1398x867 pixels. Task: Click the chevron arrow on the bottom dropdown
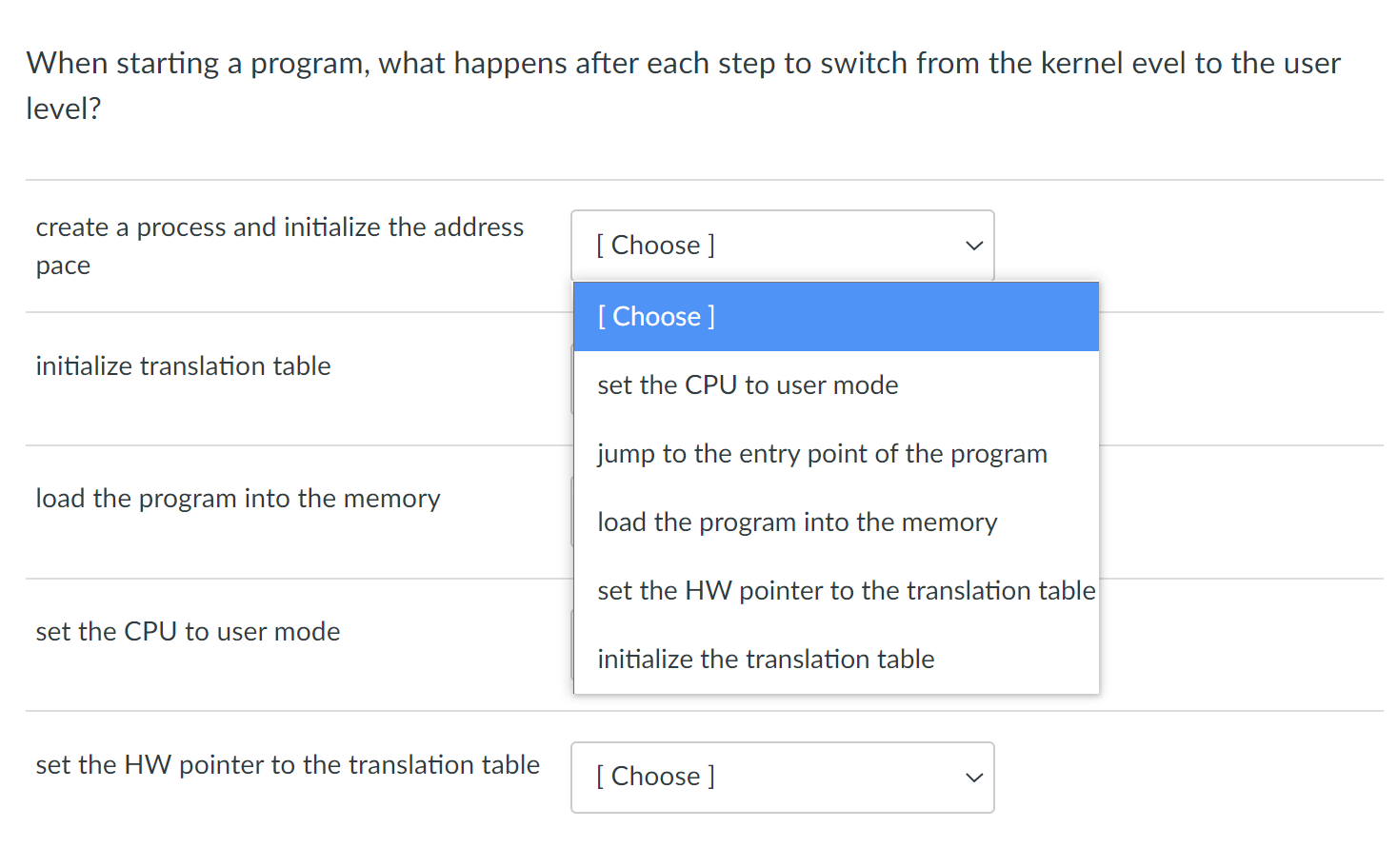(973, 778)
